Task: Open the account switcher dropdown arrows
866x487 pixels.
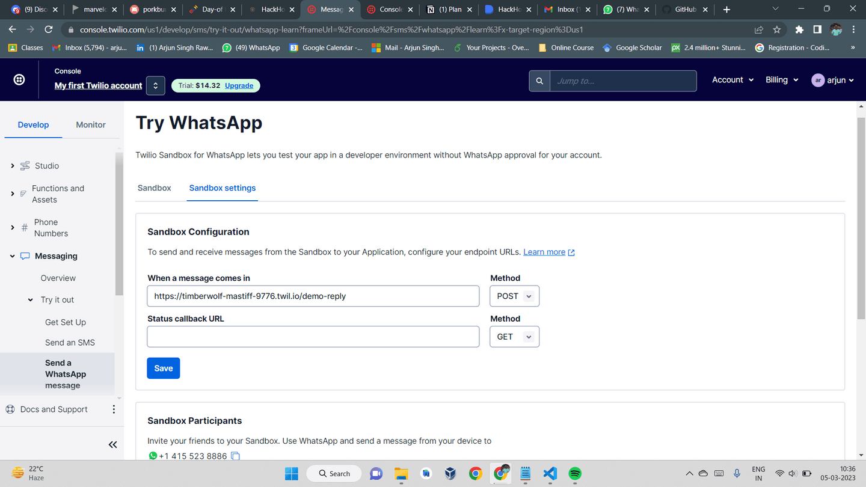Action: (x=155, y=85)
